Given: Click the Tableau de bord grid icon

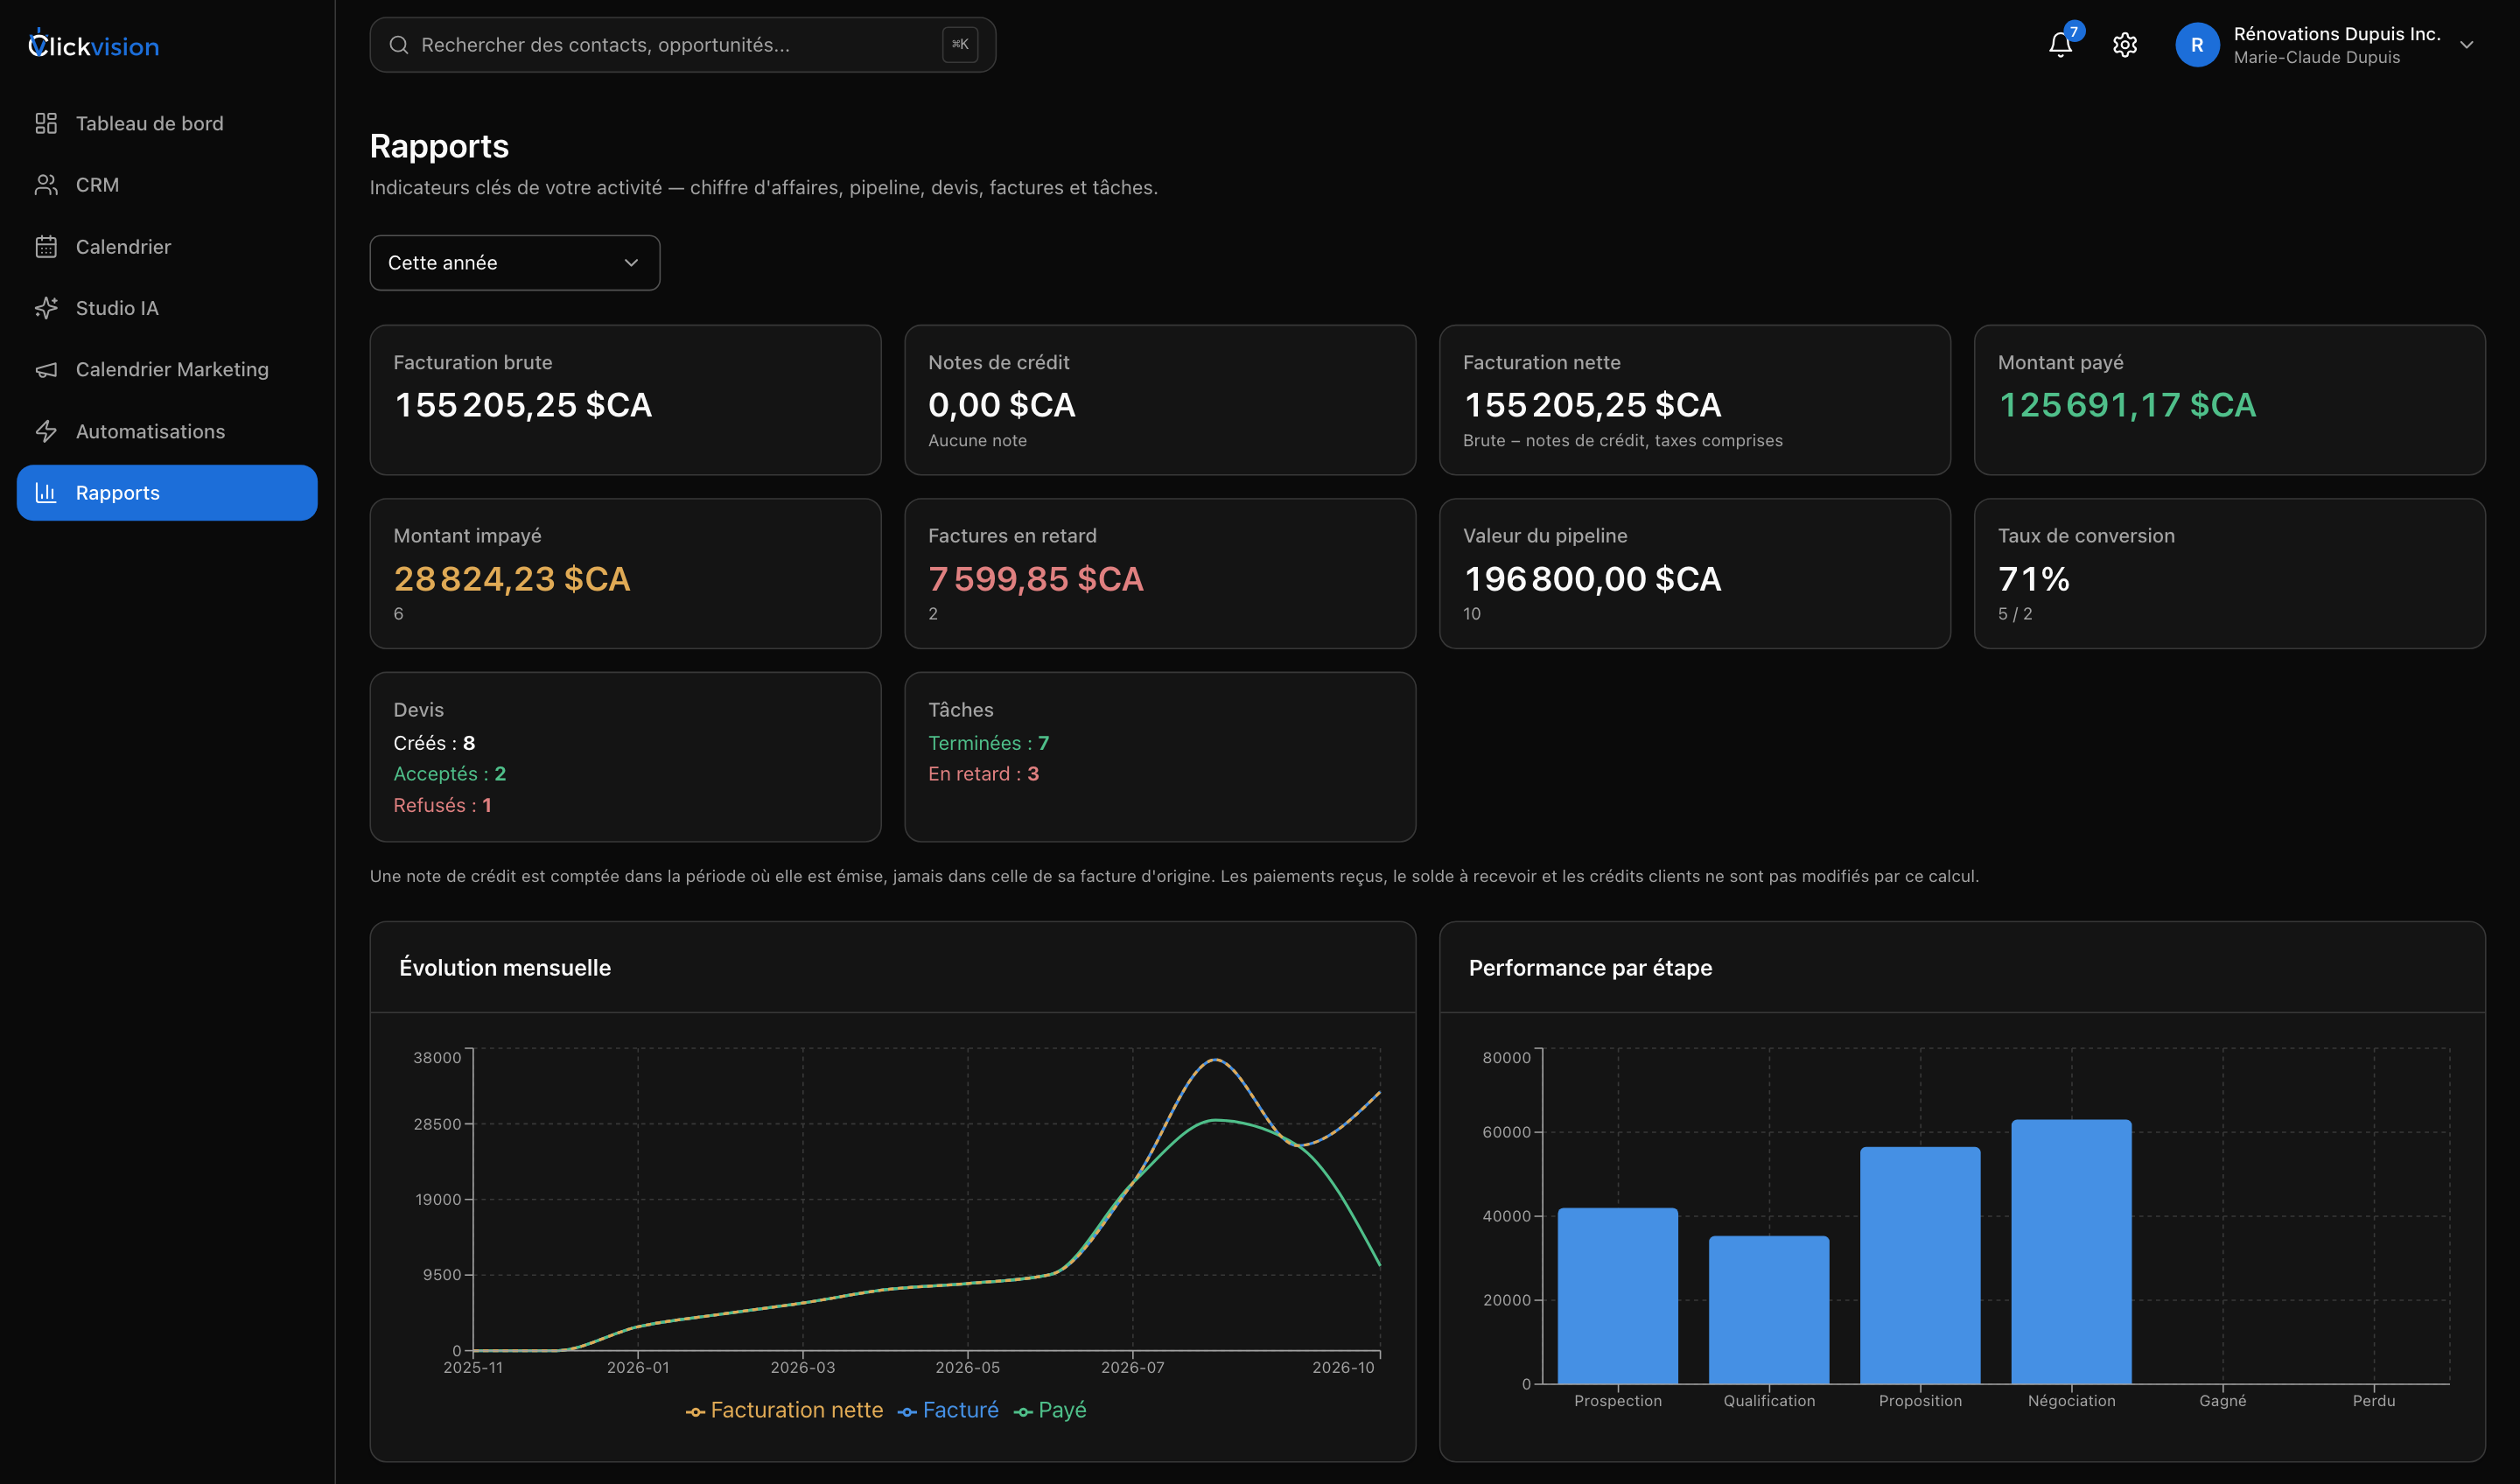Looking at the screenshot, I should coord(46,123).
